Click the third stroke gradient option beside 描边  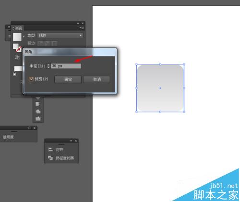pyautogui.click(x=54, y=43)
